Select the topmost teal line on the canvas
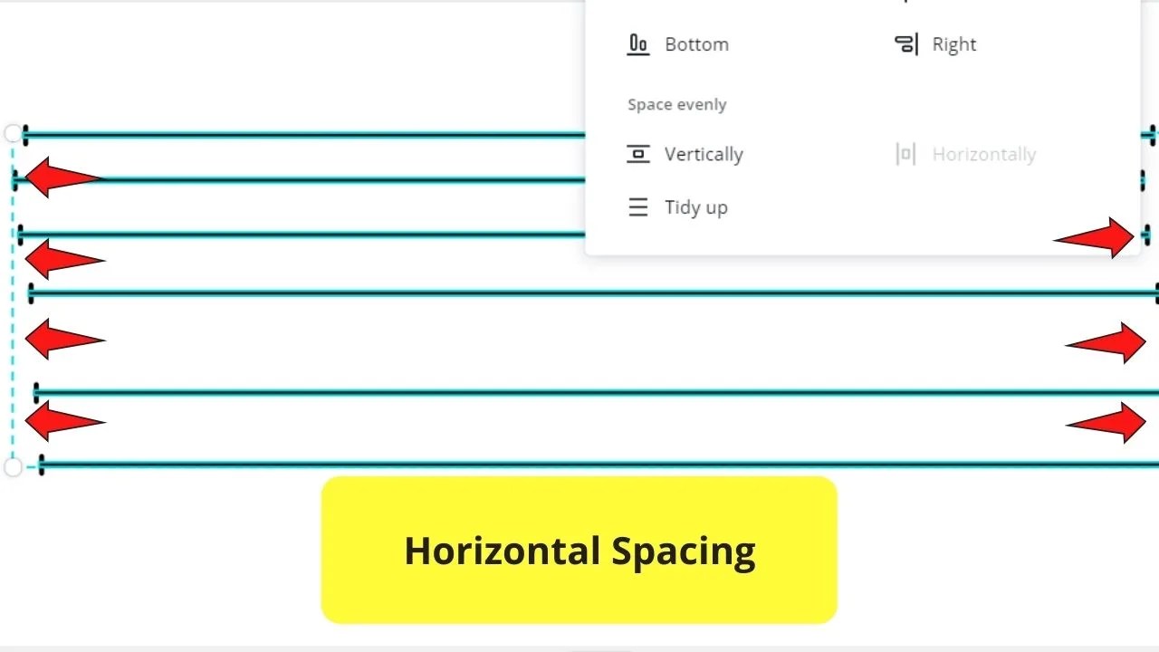The width and height of the screenshot is (1159, 652). tap(299, 134)
